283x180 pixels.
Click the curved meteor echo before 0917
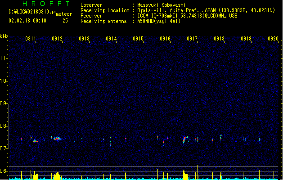pyautogui.click(x=185, y=140)
